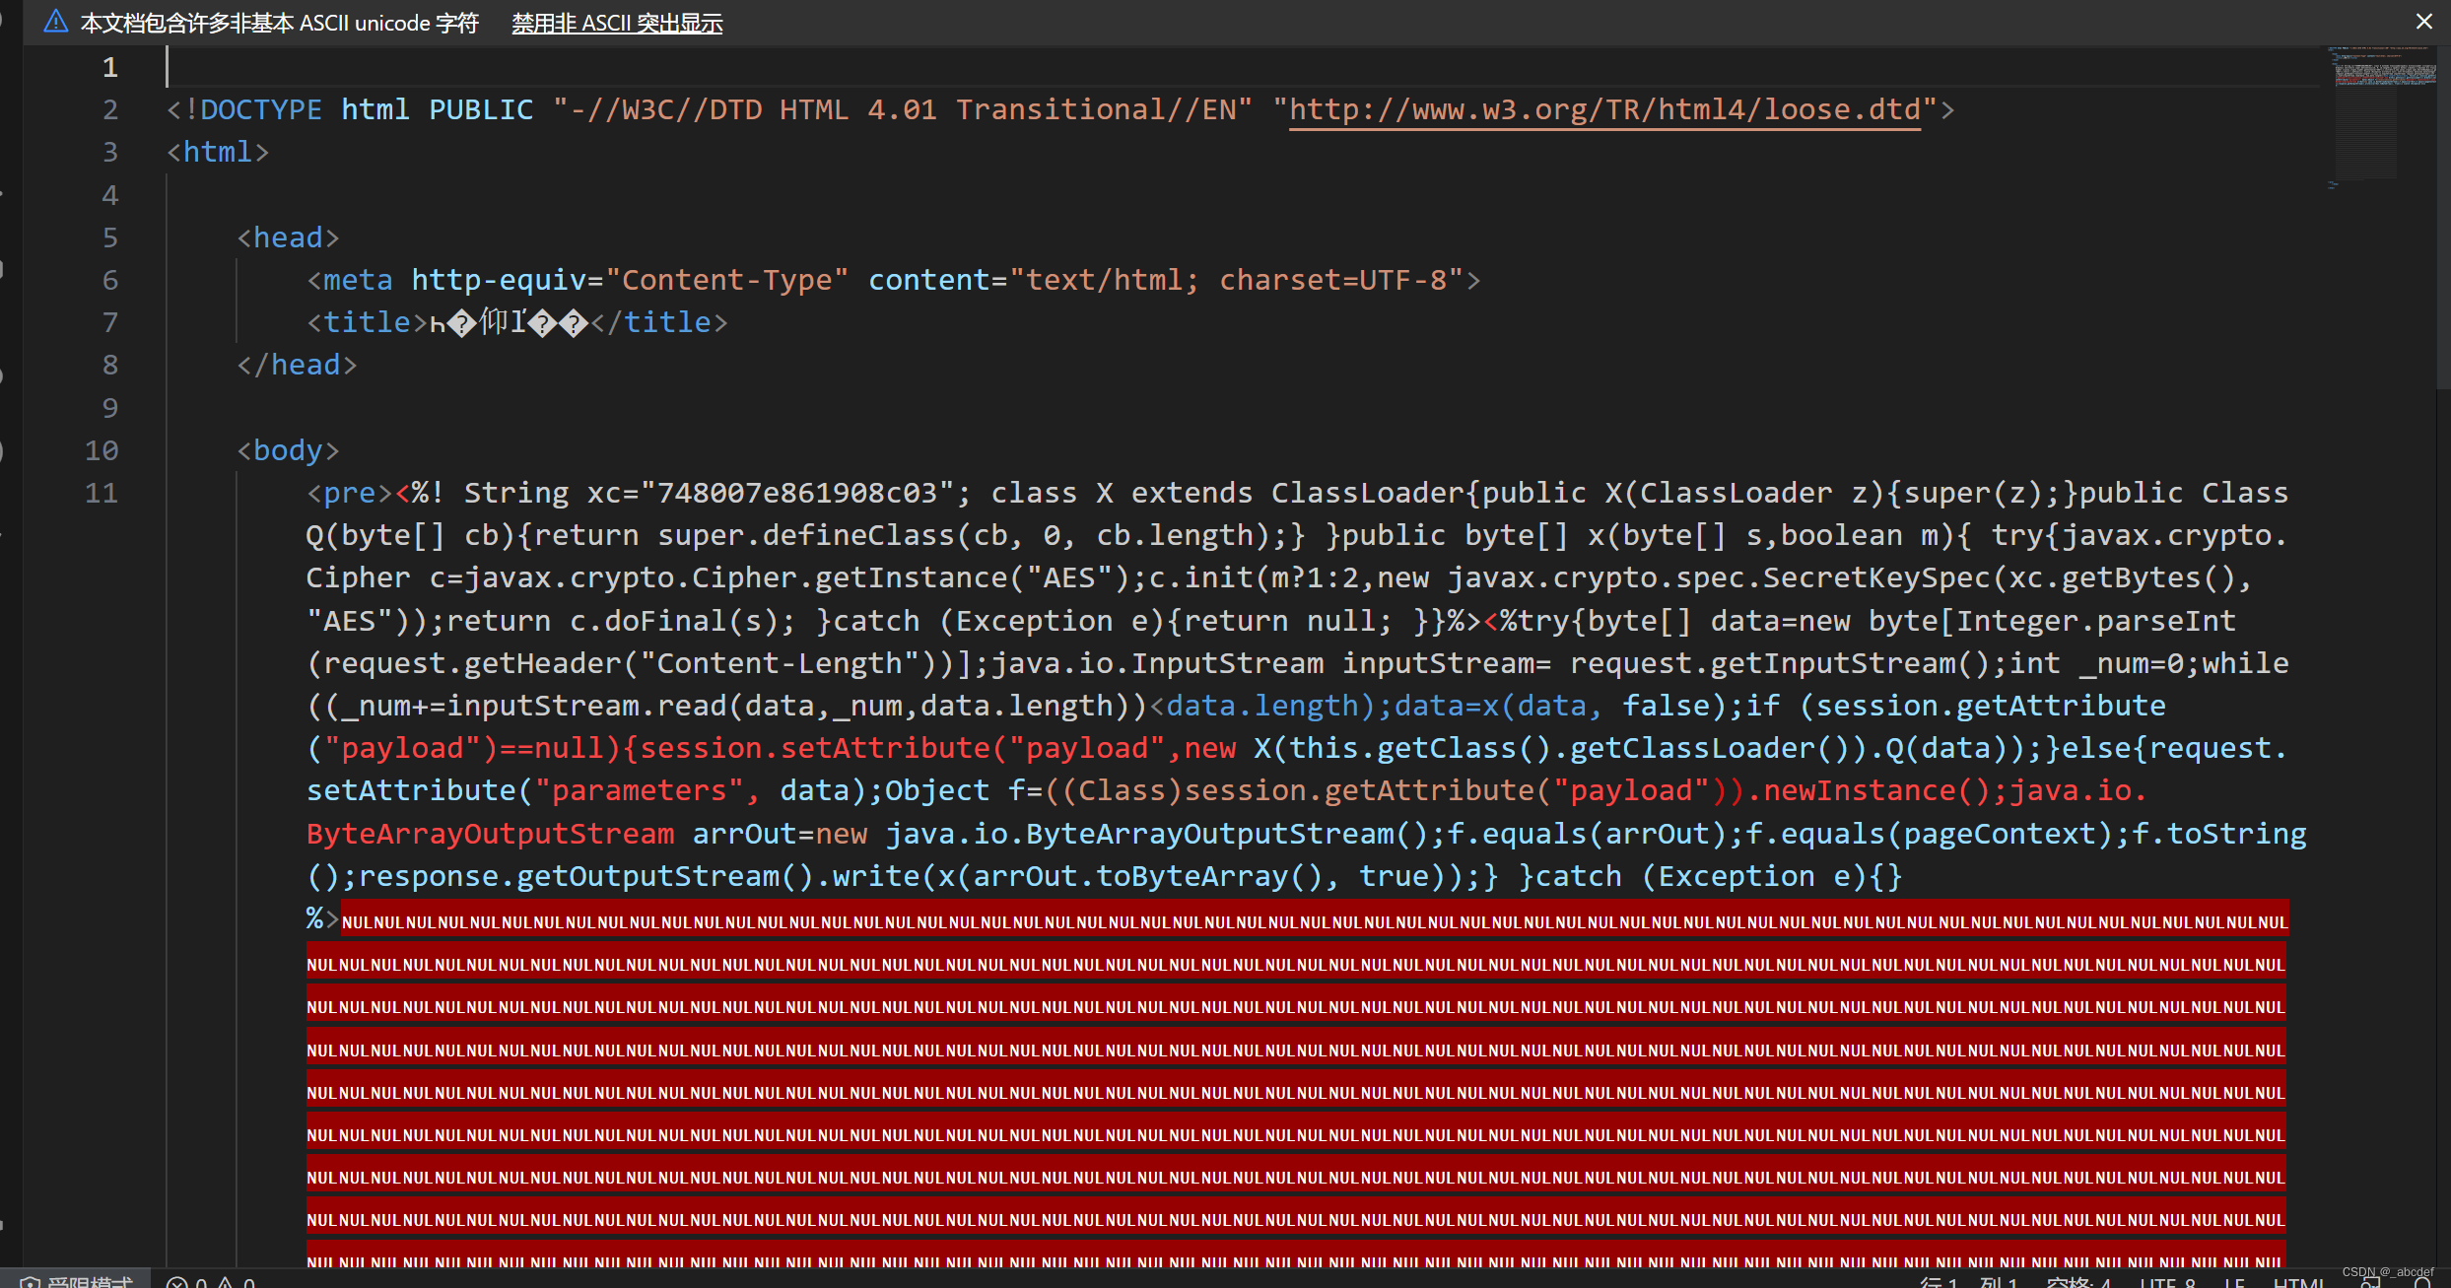The width and height of the screenshot is (2451, 1288).
Task: Click the opening body tag text
Action: [288, 450]
